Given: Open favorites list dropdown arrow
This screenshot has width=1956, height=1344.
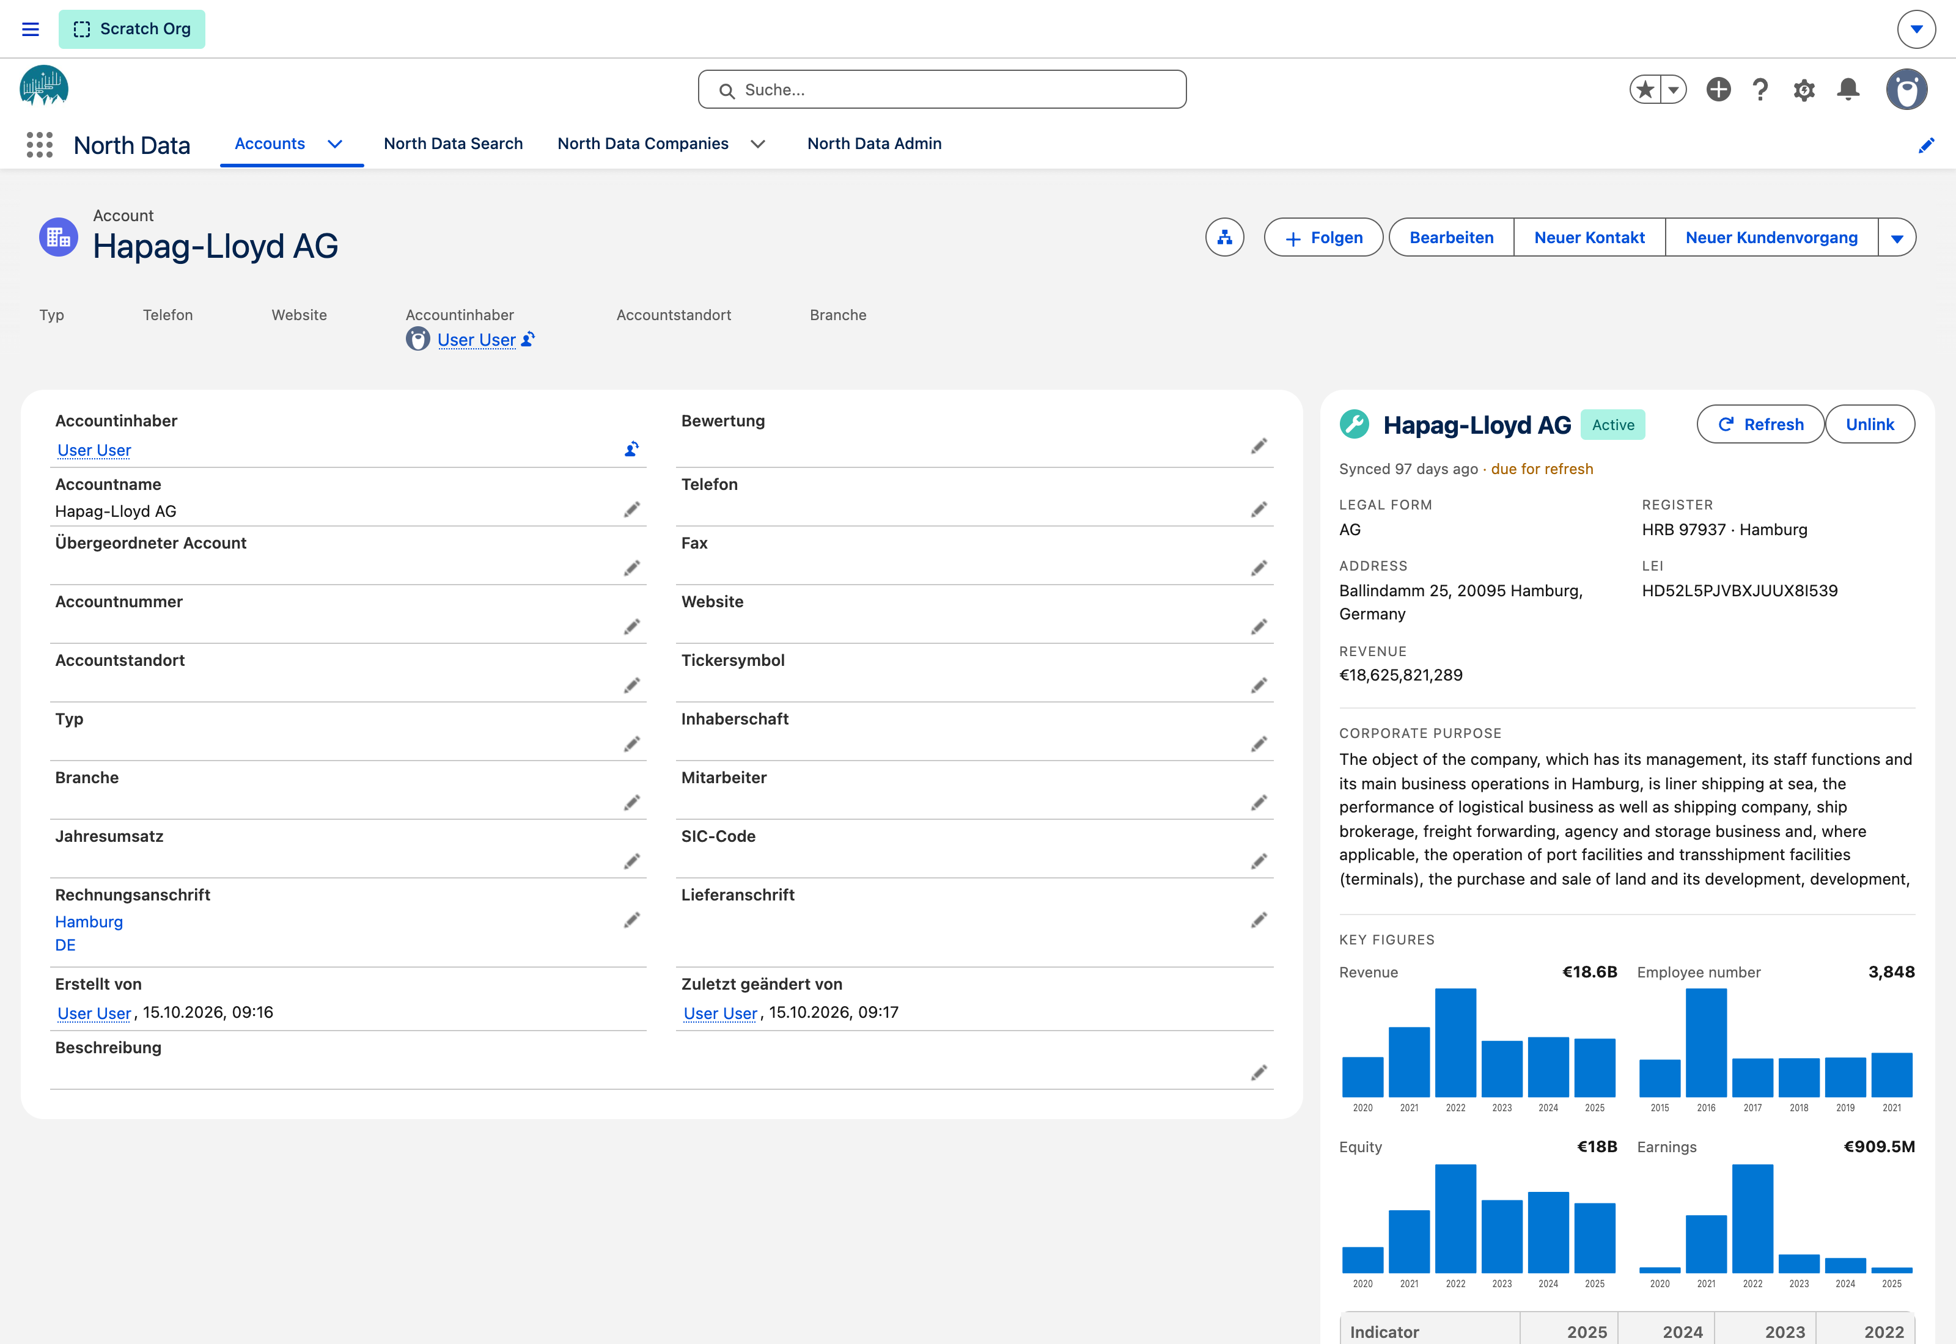Looking at the screenshot, I should coord(1674,89).
